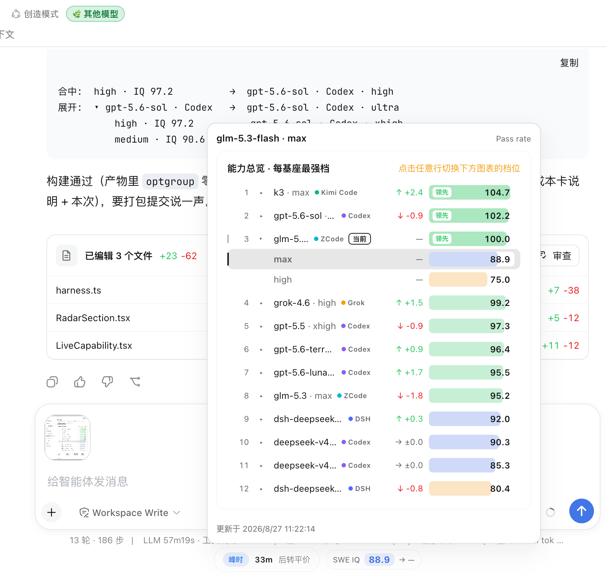607x577 pixels.
Task: Select the high tier row under glm
Action: point(374,279)
